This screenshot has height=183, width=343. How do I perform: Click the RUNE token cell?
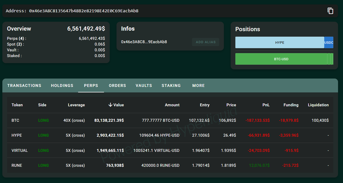tap(17, 165)
